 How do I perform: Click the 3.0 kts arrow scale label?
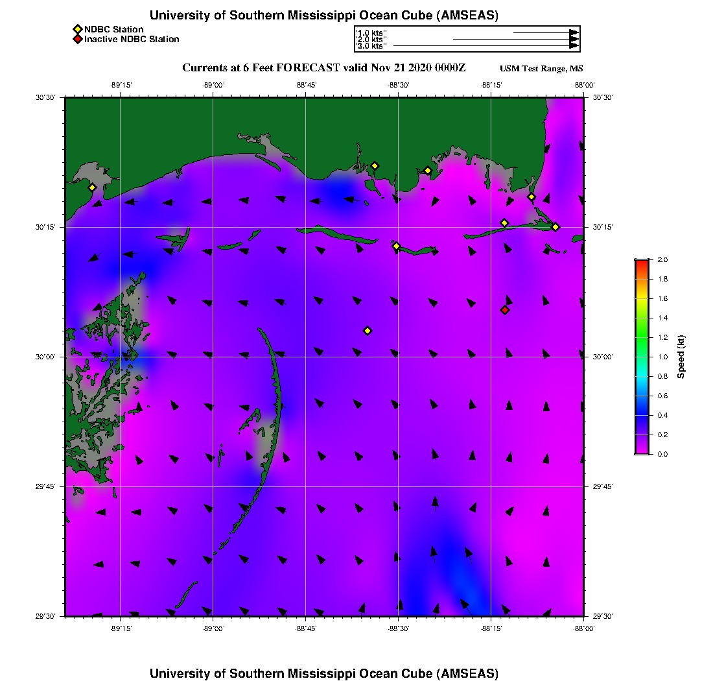tap(372, 46)
